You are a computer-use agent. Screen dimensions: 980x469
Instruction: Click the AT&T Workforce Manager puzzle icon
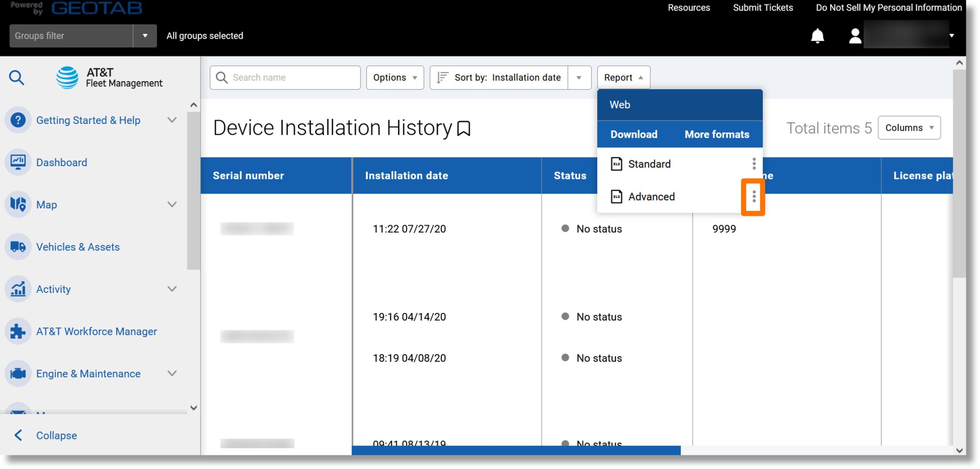(18, 331)
